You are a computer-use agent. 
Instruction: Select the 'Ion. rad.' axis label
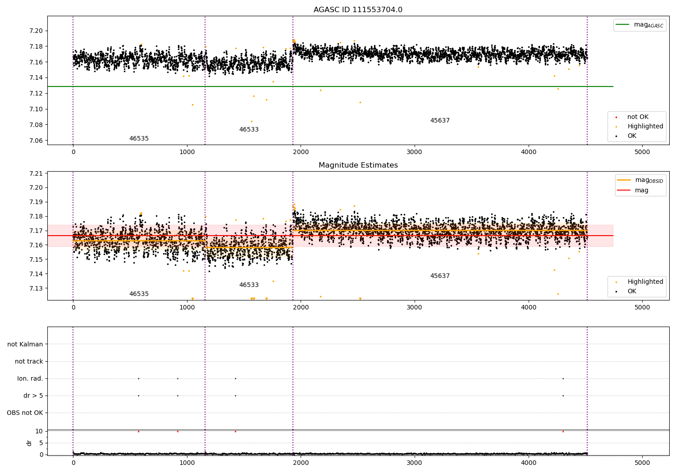point(30,378)
